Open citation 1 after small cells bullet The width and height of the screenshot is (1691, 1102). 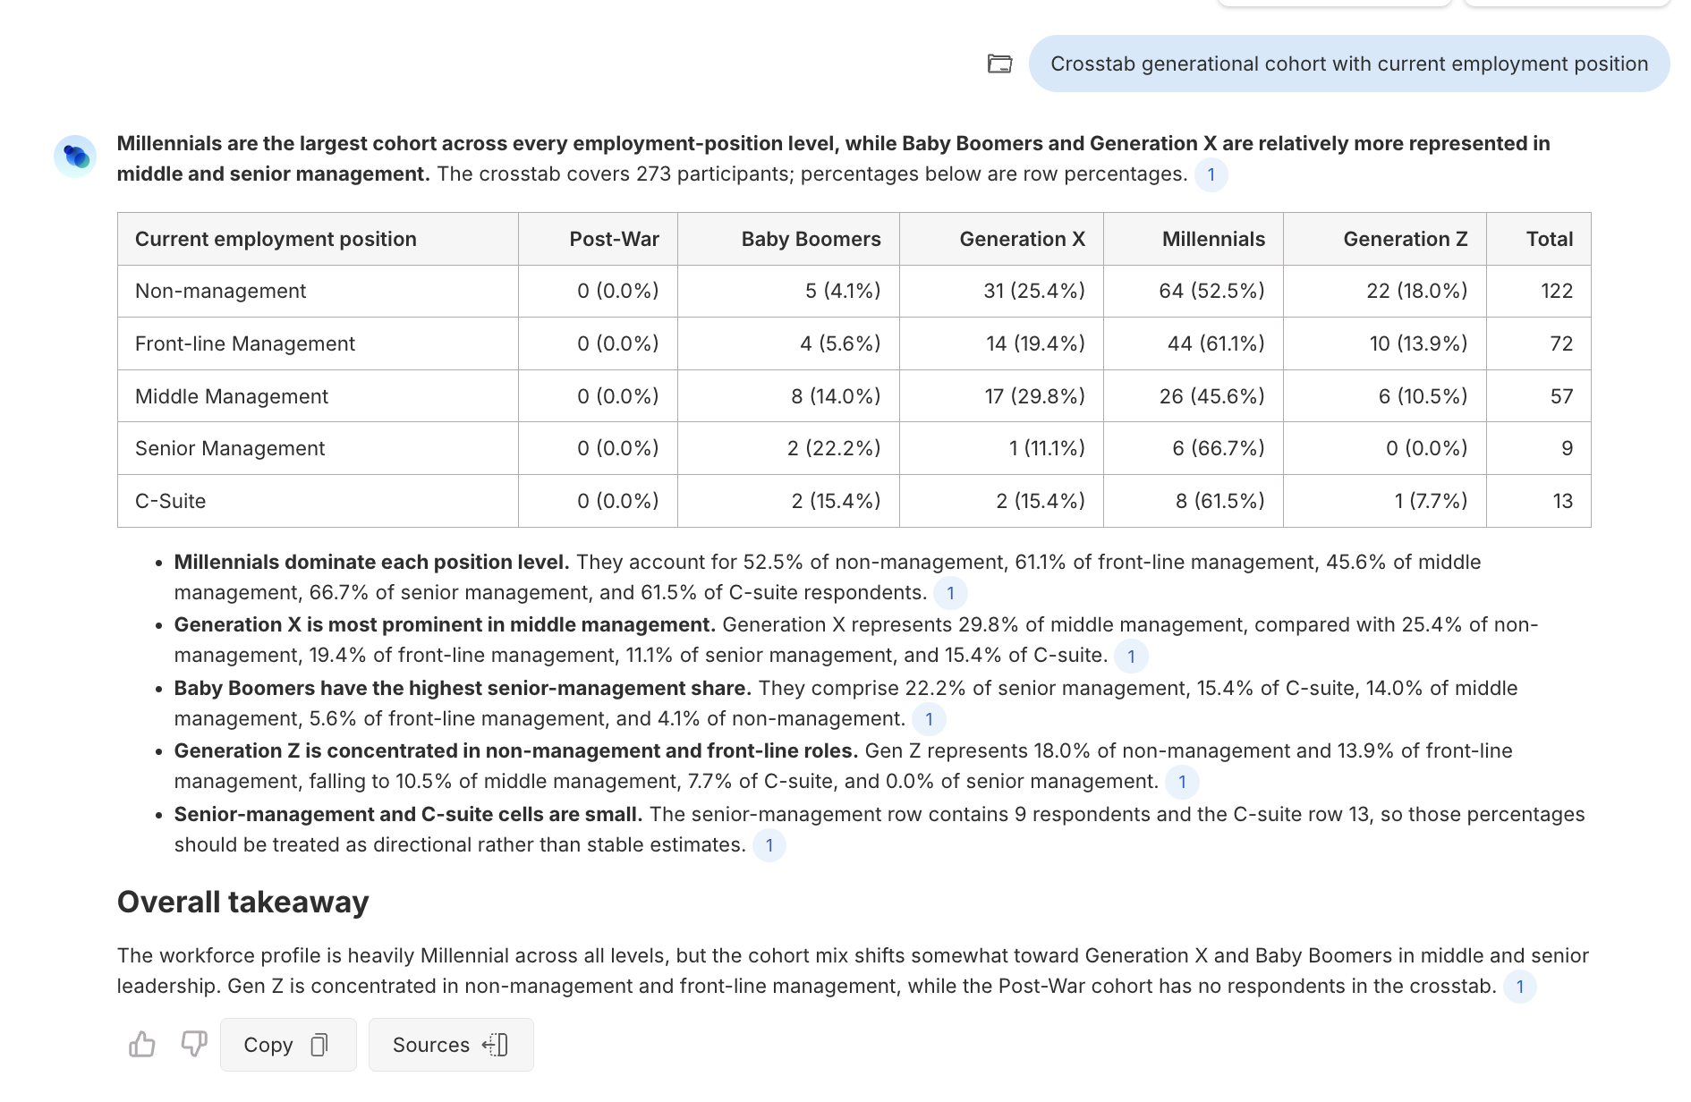[769, 845]
